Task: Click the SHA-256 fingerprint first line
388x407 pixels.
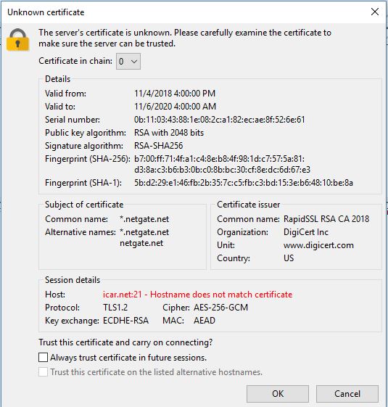Action: tap(219, 159)
